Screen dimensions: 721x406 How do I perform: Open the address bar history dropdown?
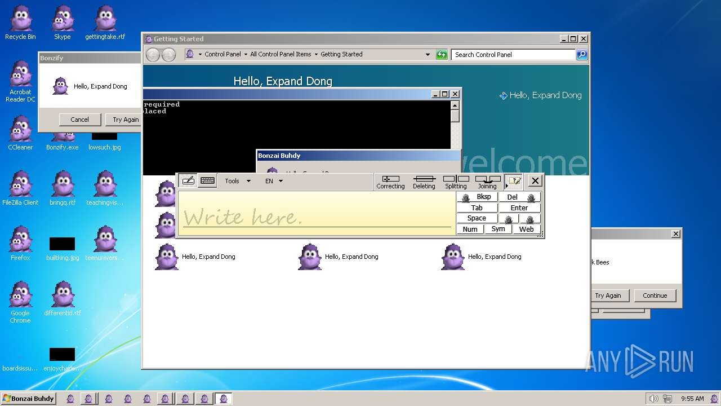click(428, 55)
